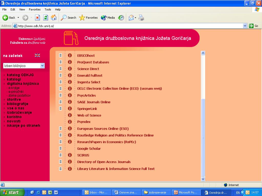Open the European Sources Online (ESO) link
This screenshot has width=262, height=196.
tap(103, 129)
